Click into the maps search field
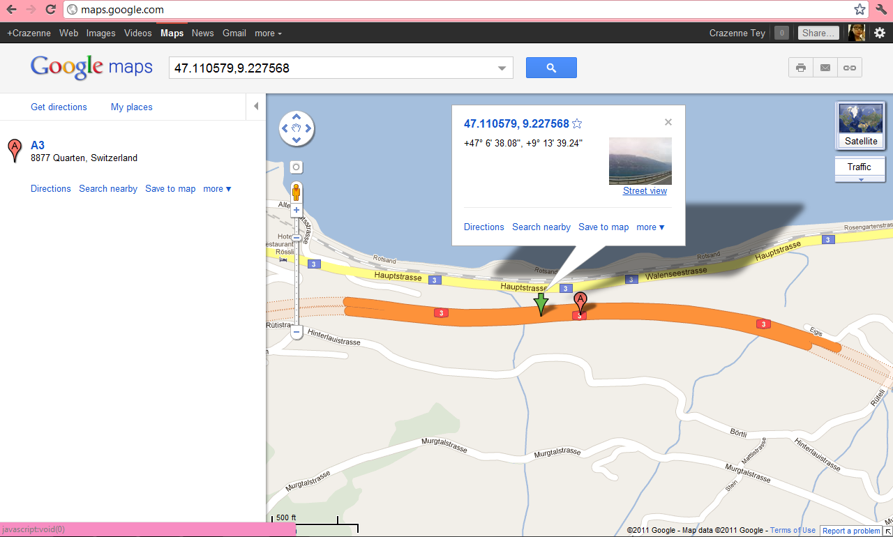893x537 pixels. point(331,68)
